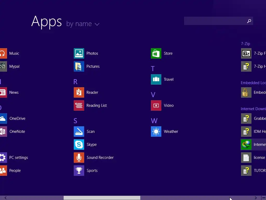Launch the Scan app icon
This screenshot has width=266, height=200.
[x=79, y=132]
